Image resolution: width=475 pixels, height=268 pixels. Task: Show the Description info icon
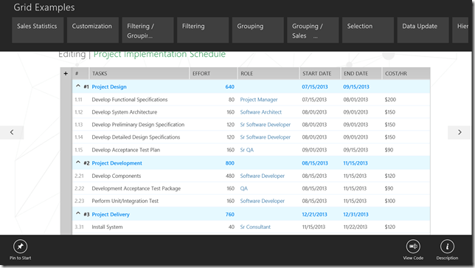pyautogui.click(x=447, y=247)
